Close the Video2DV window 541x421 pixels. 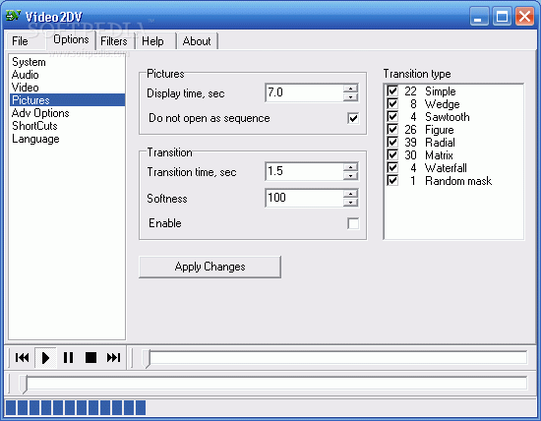(x=524, y=16)
